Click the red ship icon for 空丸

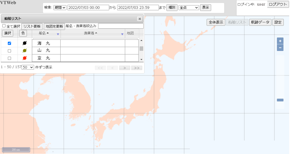pos(25,58)
